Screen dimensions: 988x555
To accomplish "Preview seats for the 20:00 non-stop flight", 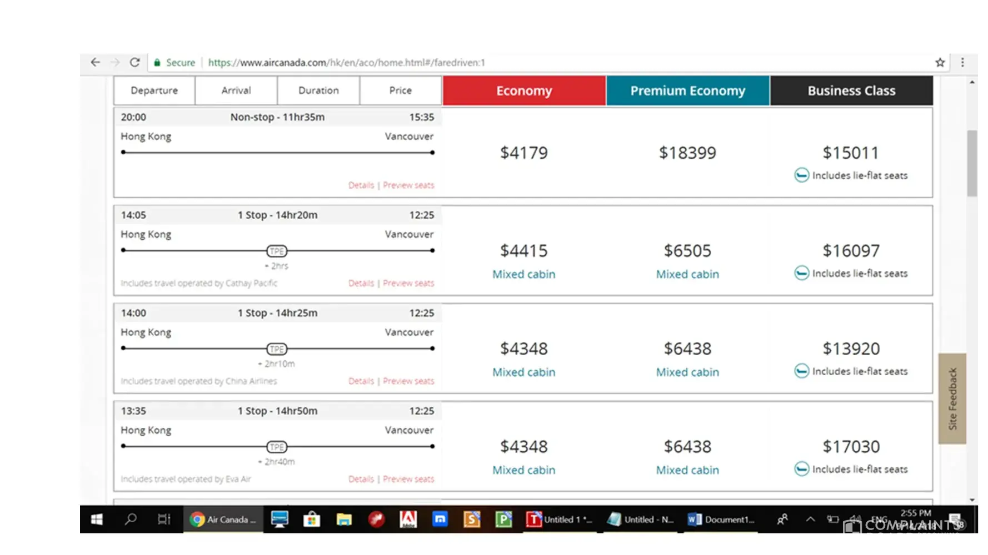I will pos(408,185).
